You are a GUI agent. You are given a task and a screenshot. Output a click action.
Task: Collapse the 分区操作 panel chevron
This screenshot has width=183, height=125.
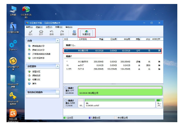57,66
